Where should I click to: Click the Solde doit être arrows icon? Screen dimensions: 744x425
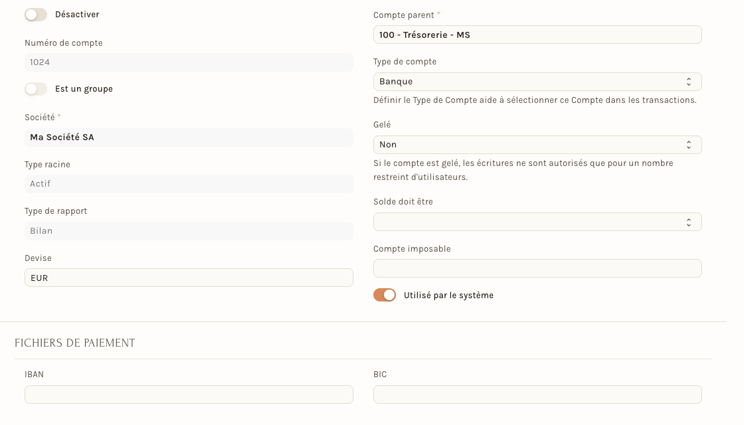click(x=688, y=222)
